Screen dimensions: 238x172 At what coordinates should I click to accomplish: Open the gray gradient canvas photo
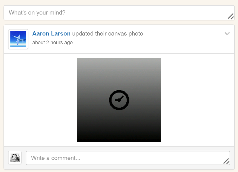[x=119, y=100]
